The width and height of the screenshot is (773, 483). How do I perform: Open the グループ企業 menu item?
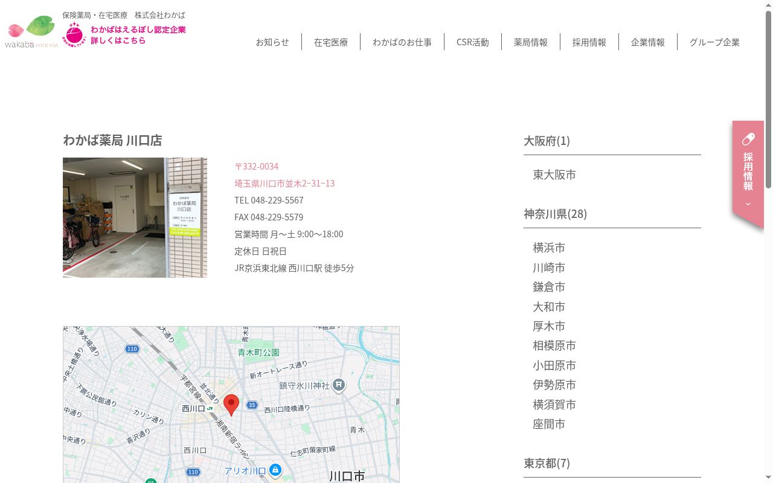[714, 42]
